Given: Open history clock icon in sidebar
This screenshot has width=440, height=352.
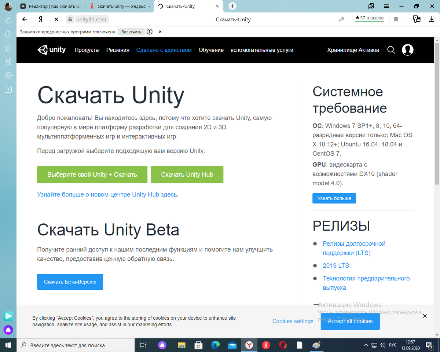Looking at the screenshot, I should coord(8,34).
